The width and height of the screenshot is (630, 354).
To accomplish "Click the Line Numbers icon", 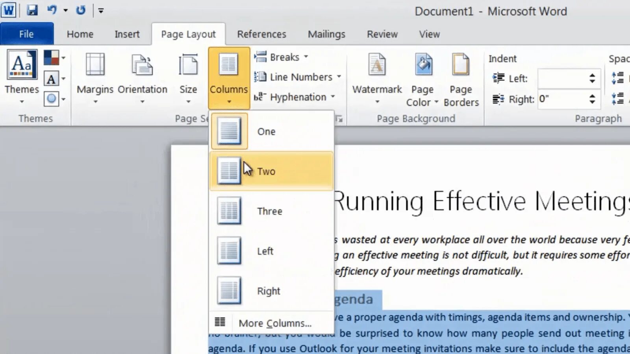I will pyautogui.click(x=260, y=77).
